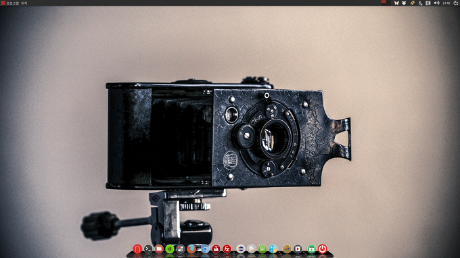The height and width of the screenshot is (258, 460).
Task: Open the green spreadsheet dock icon
Action: click(262, 249)
